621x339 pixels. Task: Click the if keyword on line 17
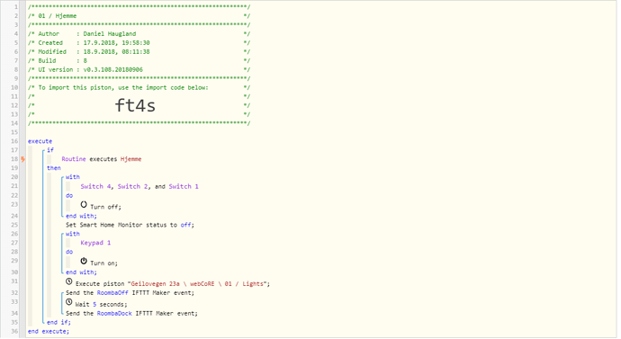50,150
